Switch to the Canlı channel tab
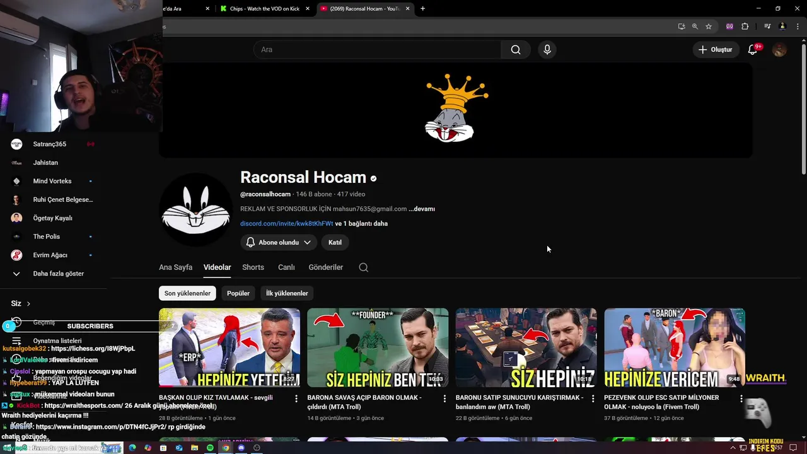The height and width of the screenshot is (454, 807). coord(286,267)
